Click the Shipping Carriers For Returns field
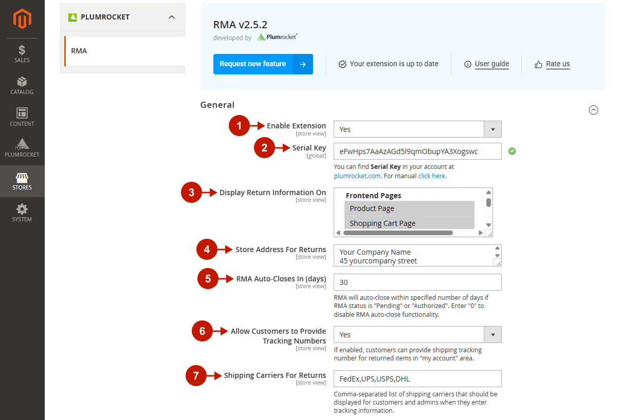Screen dimensions: 620x420 click(417, 379)
